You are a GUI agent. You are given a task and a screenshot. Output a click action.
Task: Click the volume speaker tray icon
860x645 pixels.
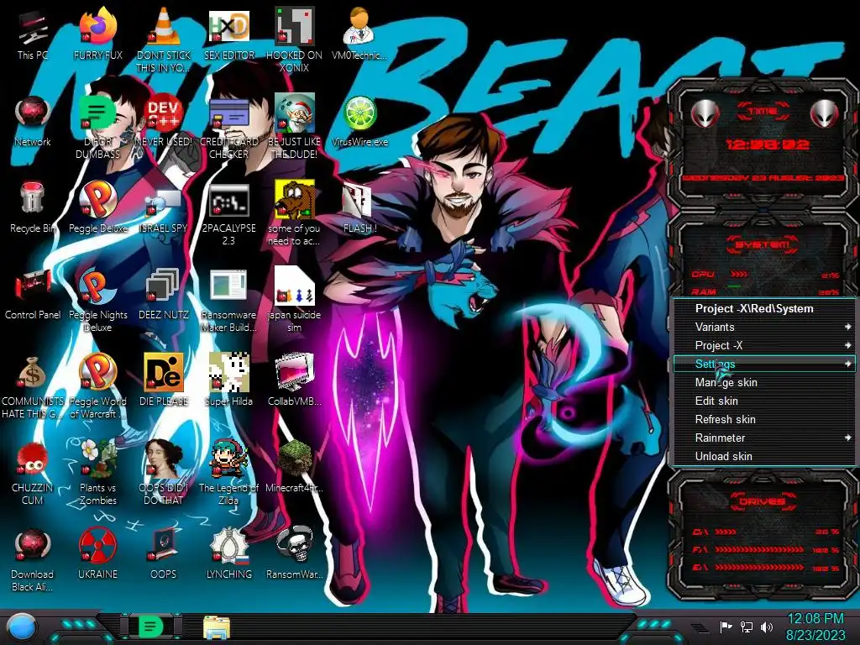tap(767, 627)
